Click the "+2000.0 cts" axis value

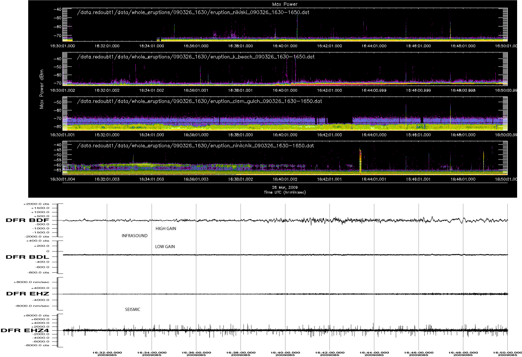pos(36,204)
